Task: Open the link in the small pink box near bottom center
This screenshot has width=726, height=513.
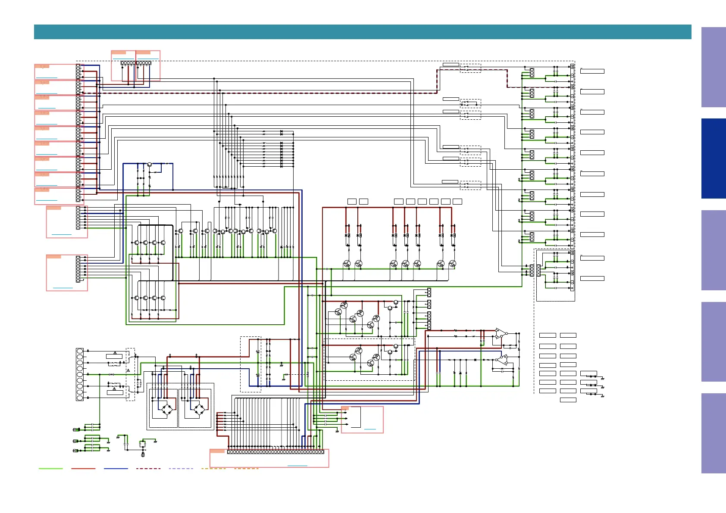Action: coord(370,429)
